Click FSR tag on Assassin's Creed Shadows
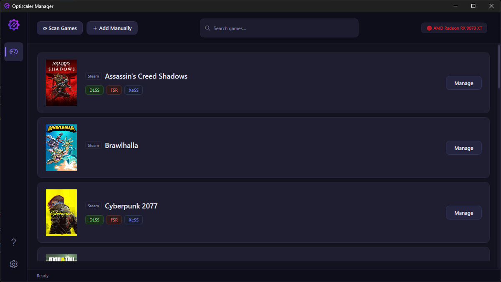The width and height of the screenshot is (501, 282). point(114,90)
